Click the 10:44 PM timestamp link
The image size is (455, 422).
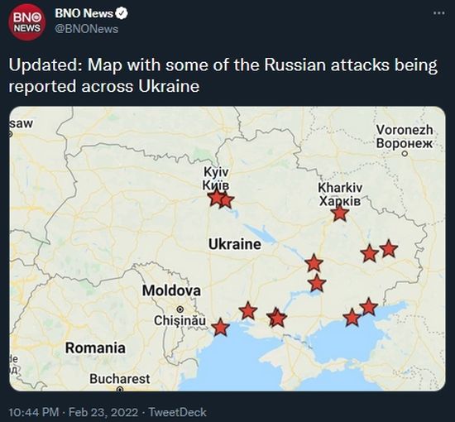click(34, 412)
